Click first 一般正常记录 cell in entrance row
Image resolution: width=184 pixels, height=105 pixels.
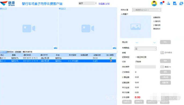click(45, 58)
